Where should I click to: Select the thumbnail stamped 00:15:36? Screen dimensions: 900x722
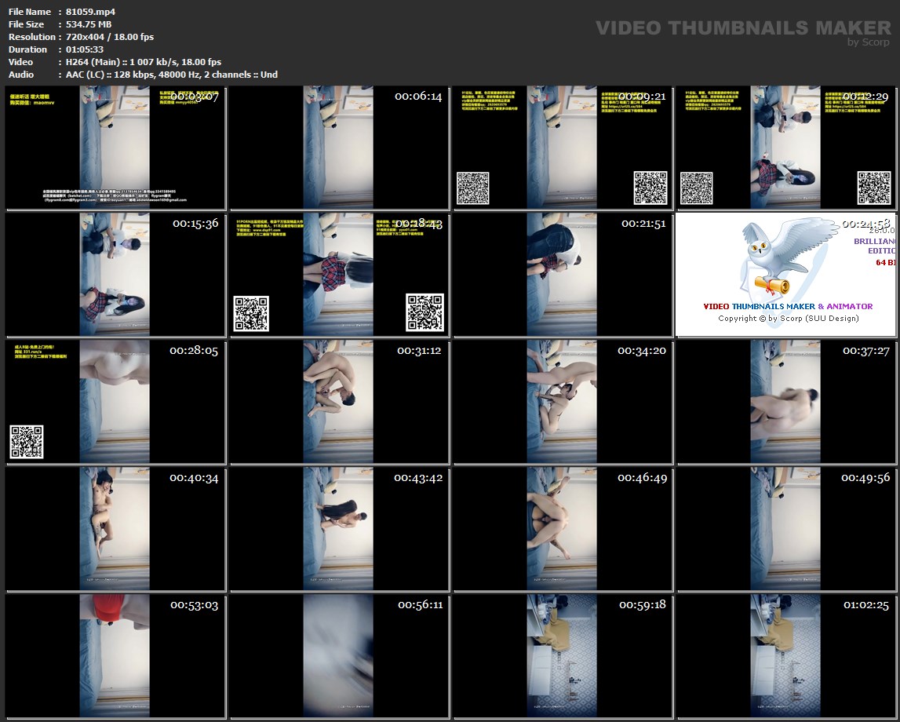click(x=115, y=275)
